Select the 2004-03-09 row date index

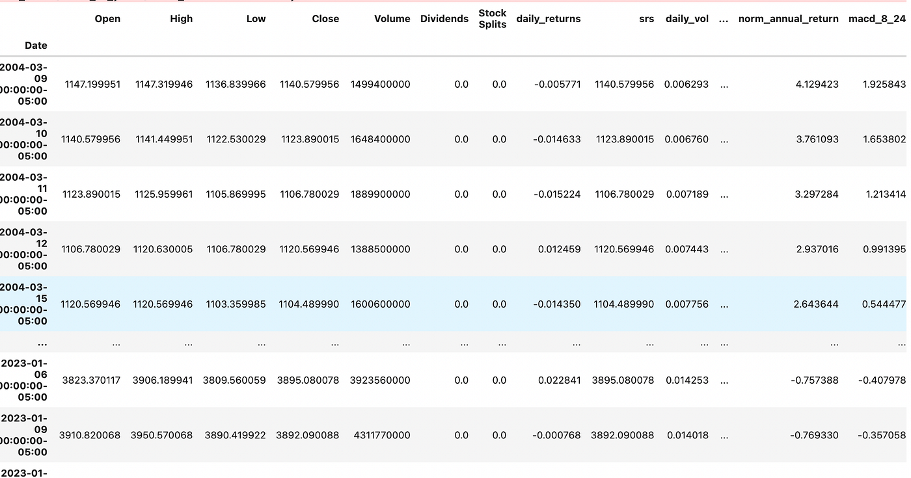[x=23, y=84]
